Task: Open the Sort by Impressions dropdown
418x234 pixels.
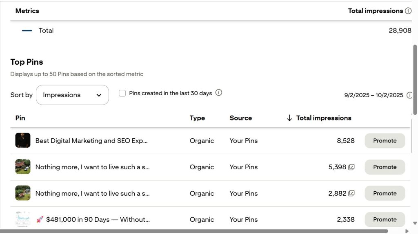Action: pyautogui.click(x=72, y=95)
